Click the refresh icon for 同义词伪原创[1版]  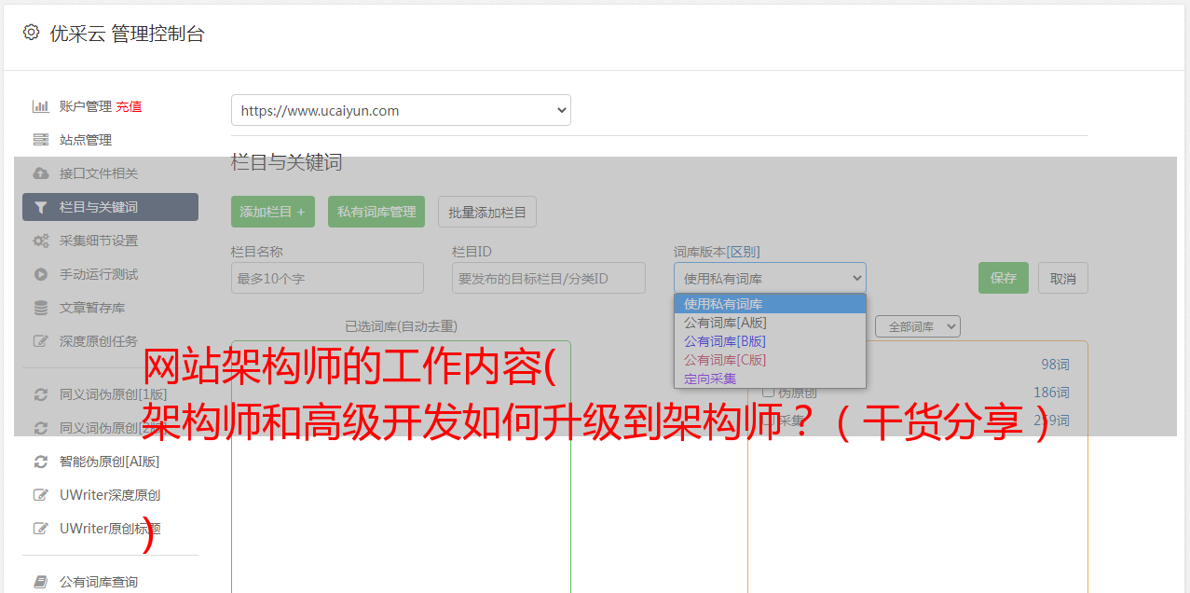[x=40, y=394]
